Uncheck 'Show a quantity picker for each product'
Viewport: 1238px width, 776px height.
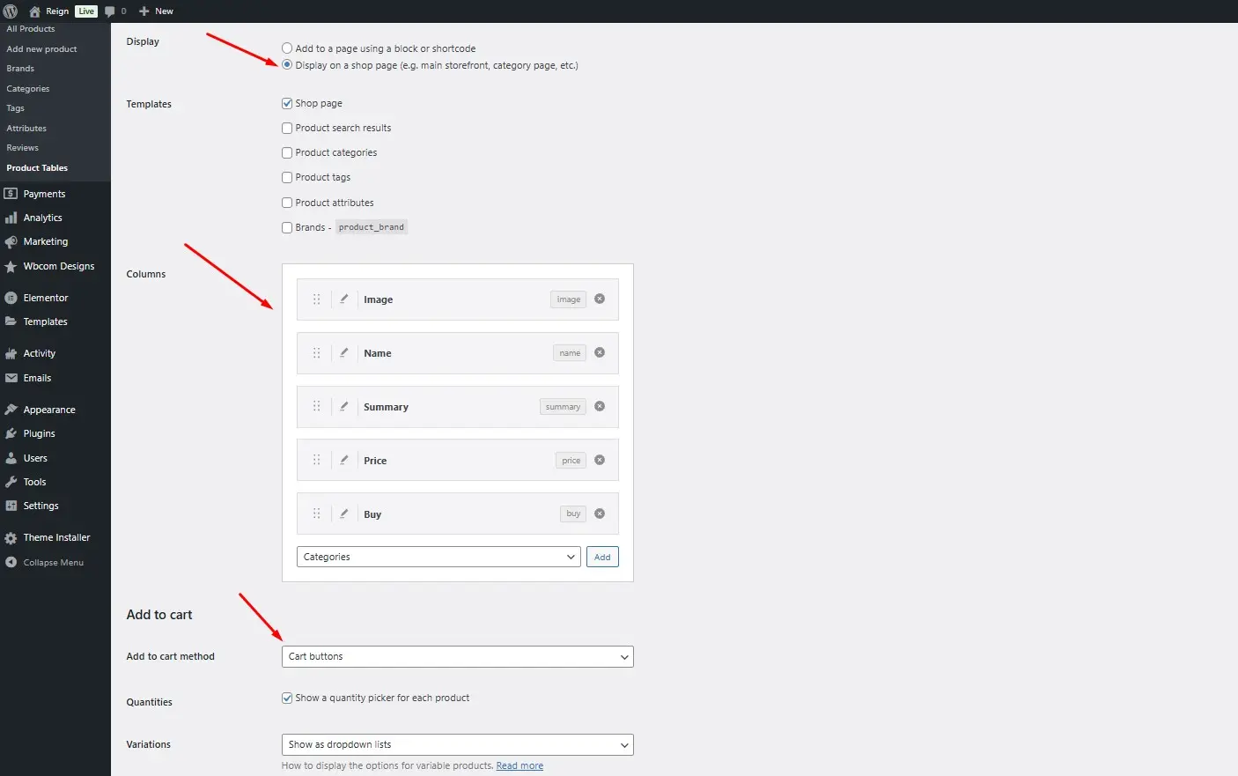pos(286,697)
